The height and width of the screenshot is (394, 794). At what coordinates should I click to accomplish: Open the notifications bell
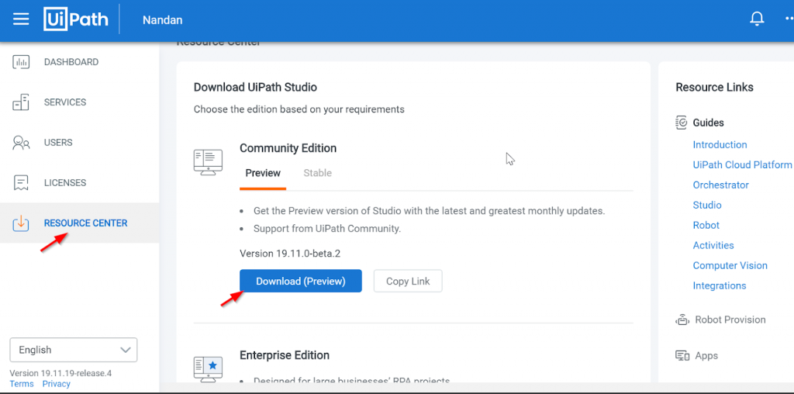[x=757, y=19]
